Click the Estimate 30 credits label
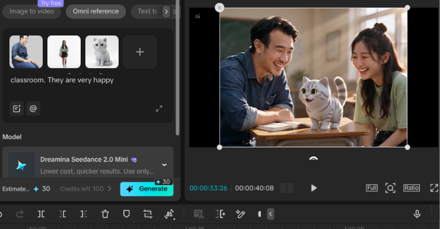Image resolution: width=440 pixels, height=229 pixels. click(x=26, y=189)
